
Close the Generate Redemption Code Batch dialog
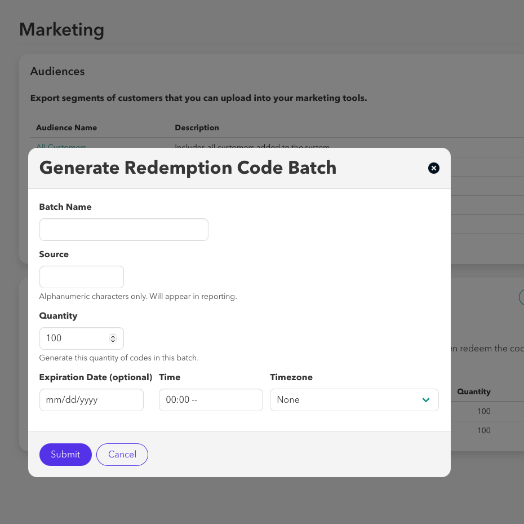coord(433,168)
